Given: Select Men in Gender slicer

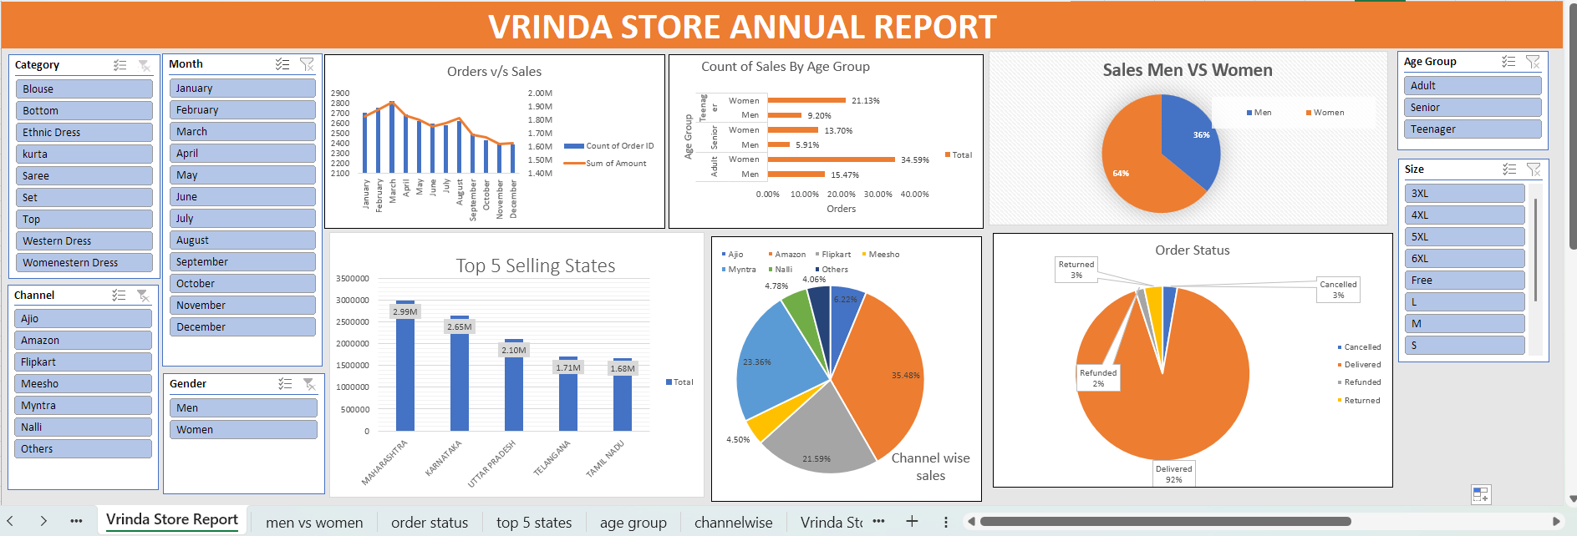Looking at the screenshot, I should click(x=243, y=408).
